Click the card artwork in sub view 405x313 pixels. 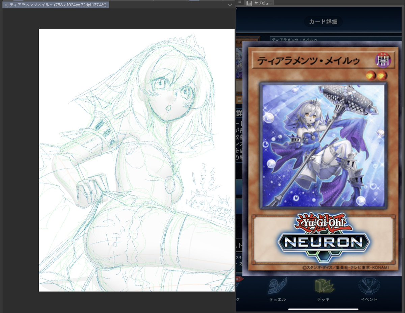coord(323,146)
